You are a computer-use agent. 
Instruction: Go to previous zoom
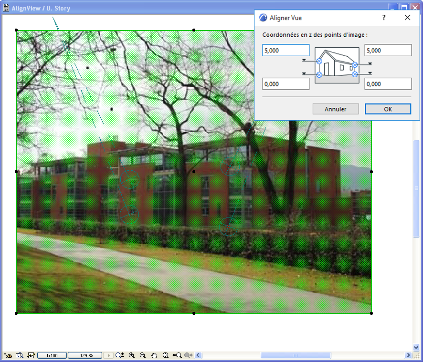point(177,355)
